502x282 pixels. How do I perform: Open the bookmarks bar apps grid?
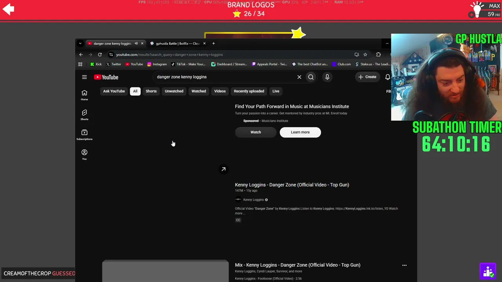[x=80, y=64]
